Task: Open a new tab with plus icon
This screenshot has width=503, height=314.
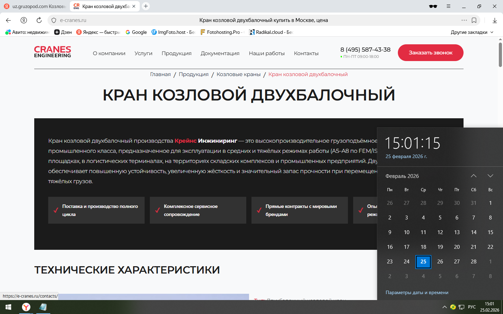Action: click(146, 6)
